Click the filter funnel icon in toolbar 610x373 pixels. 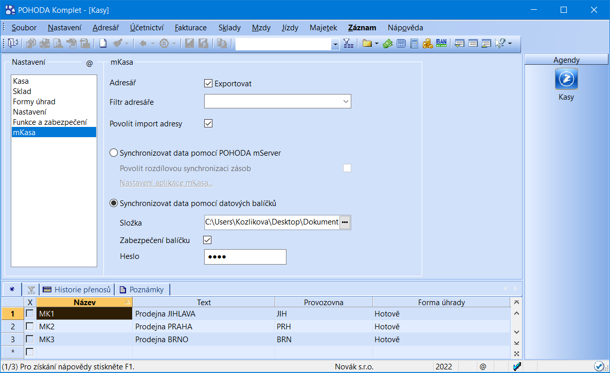348,44
